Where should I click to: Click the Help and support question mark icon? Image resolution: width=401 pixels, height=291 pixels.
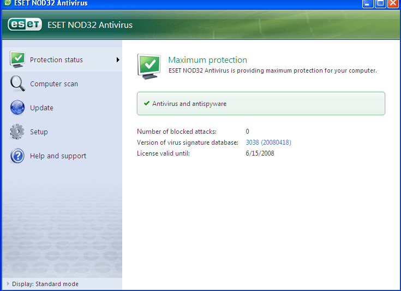17,156
